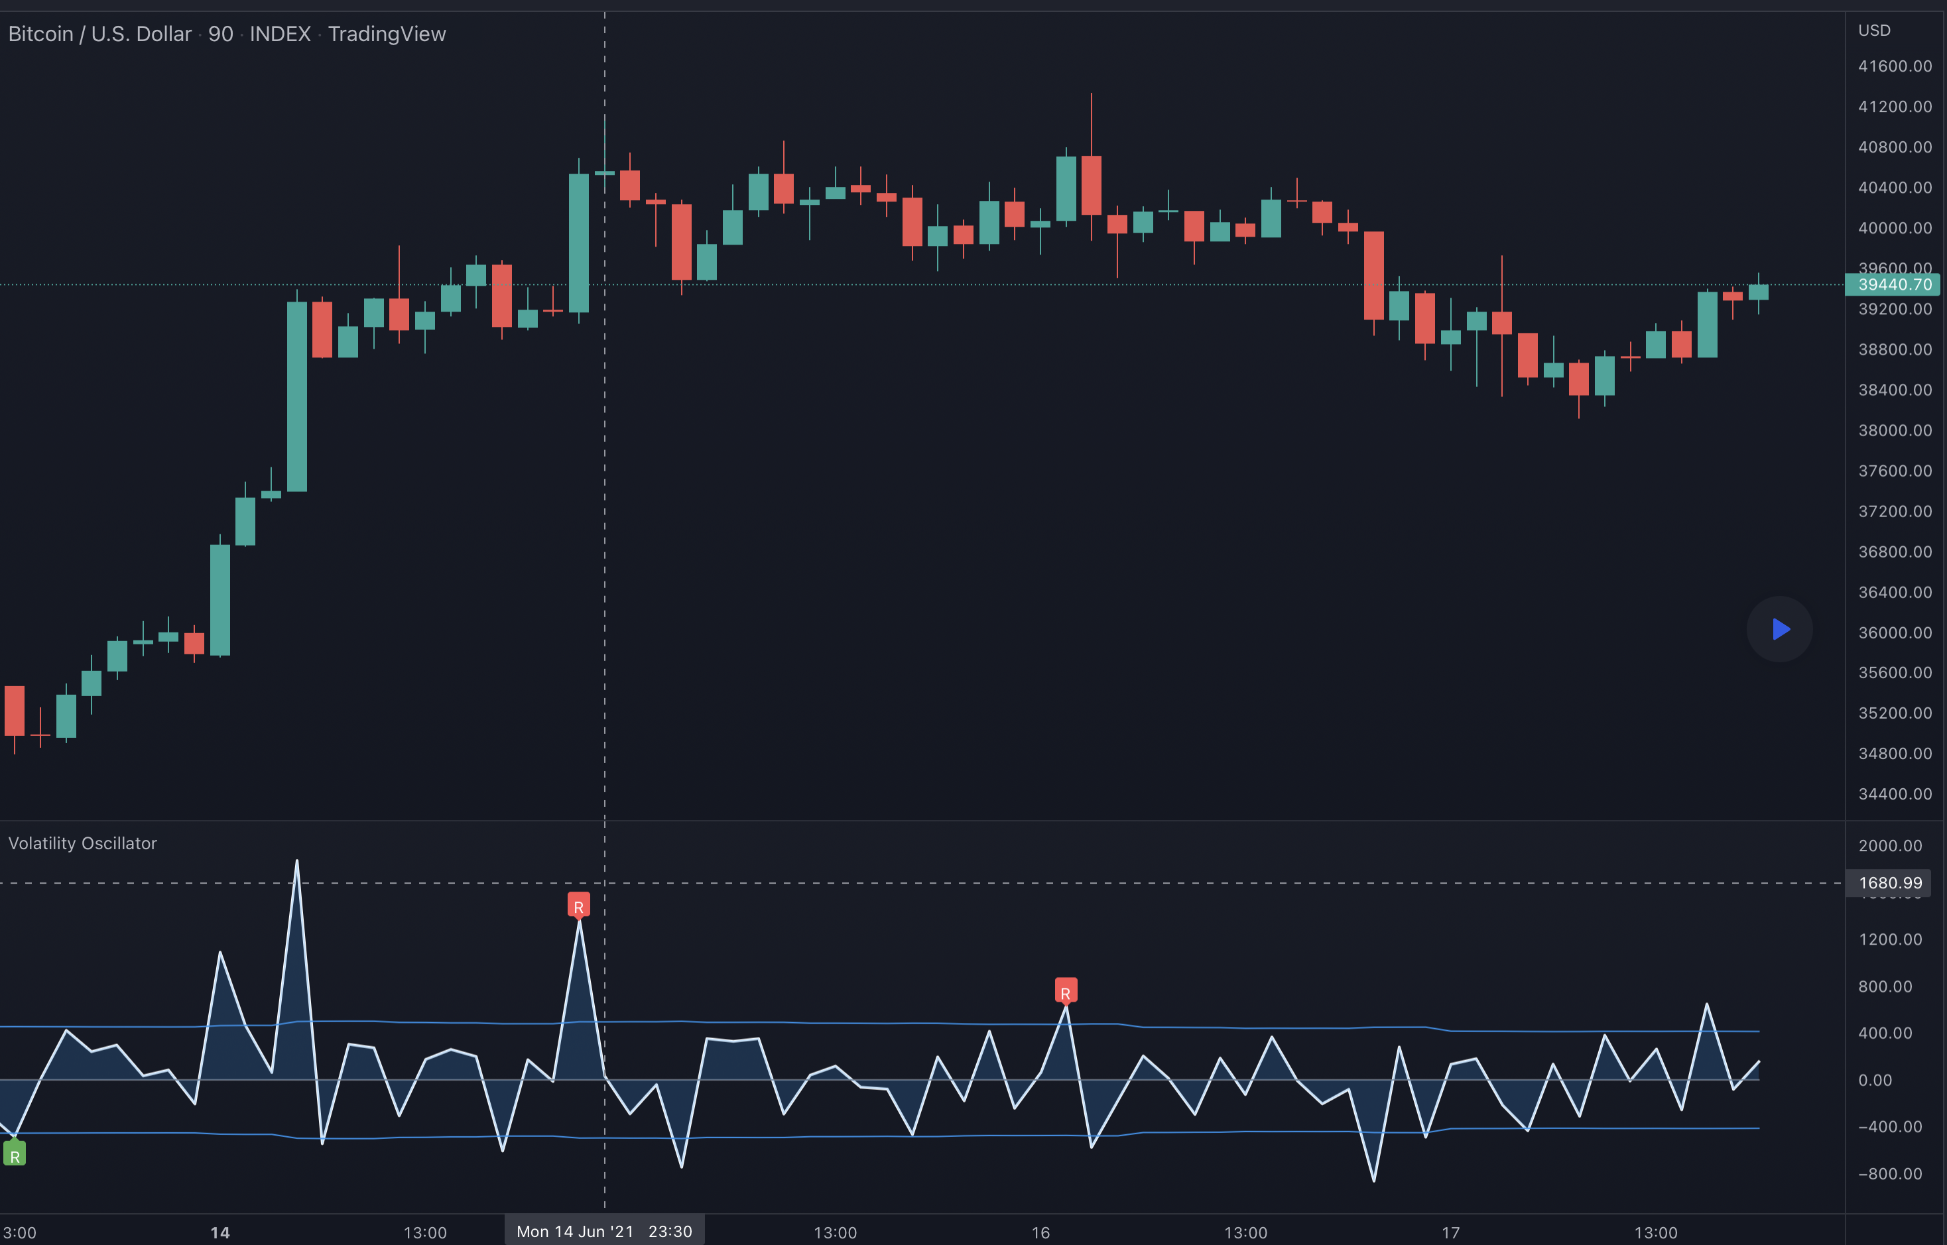Screen dimensions: 1947x1245
Task: Click the blue play button
Action: pyautogui.click(x=1780, y=629)
